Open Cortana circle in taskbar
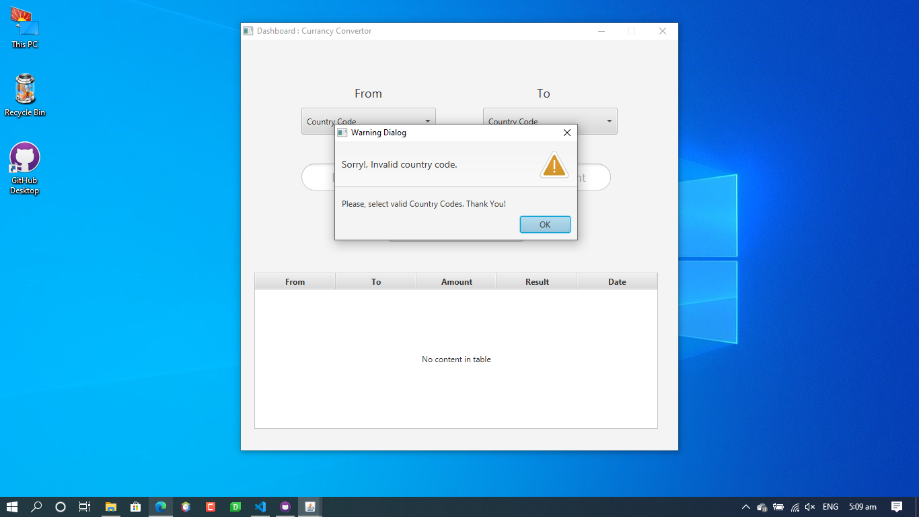 tap(61, 507)
